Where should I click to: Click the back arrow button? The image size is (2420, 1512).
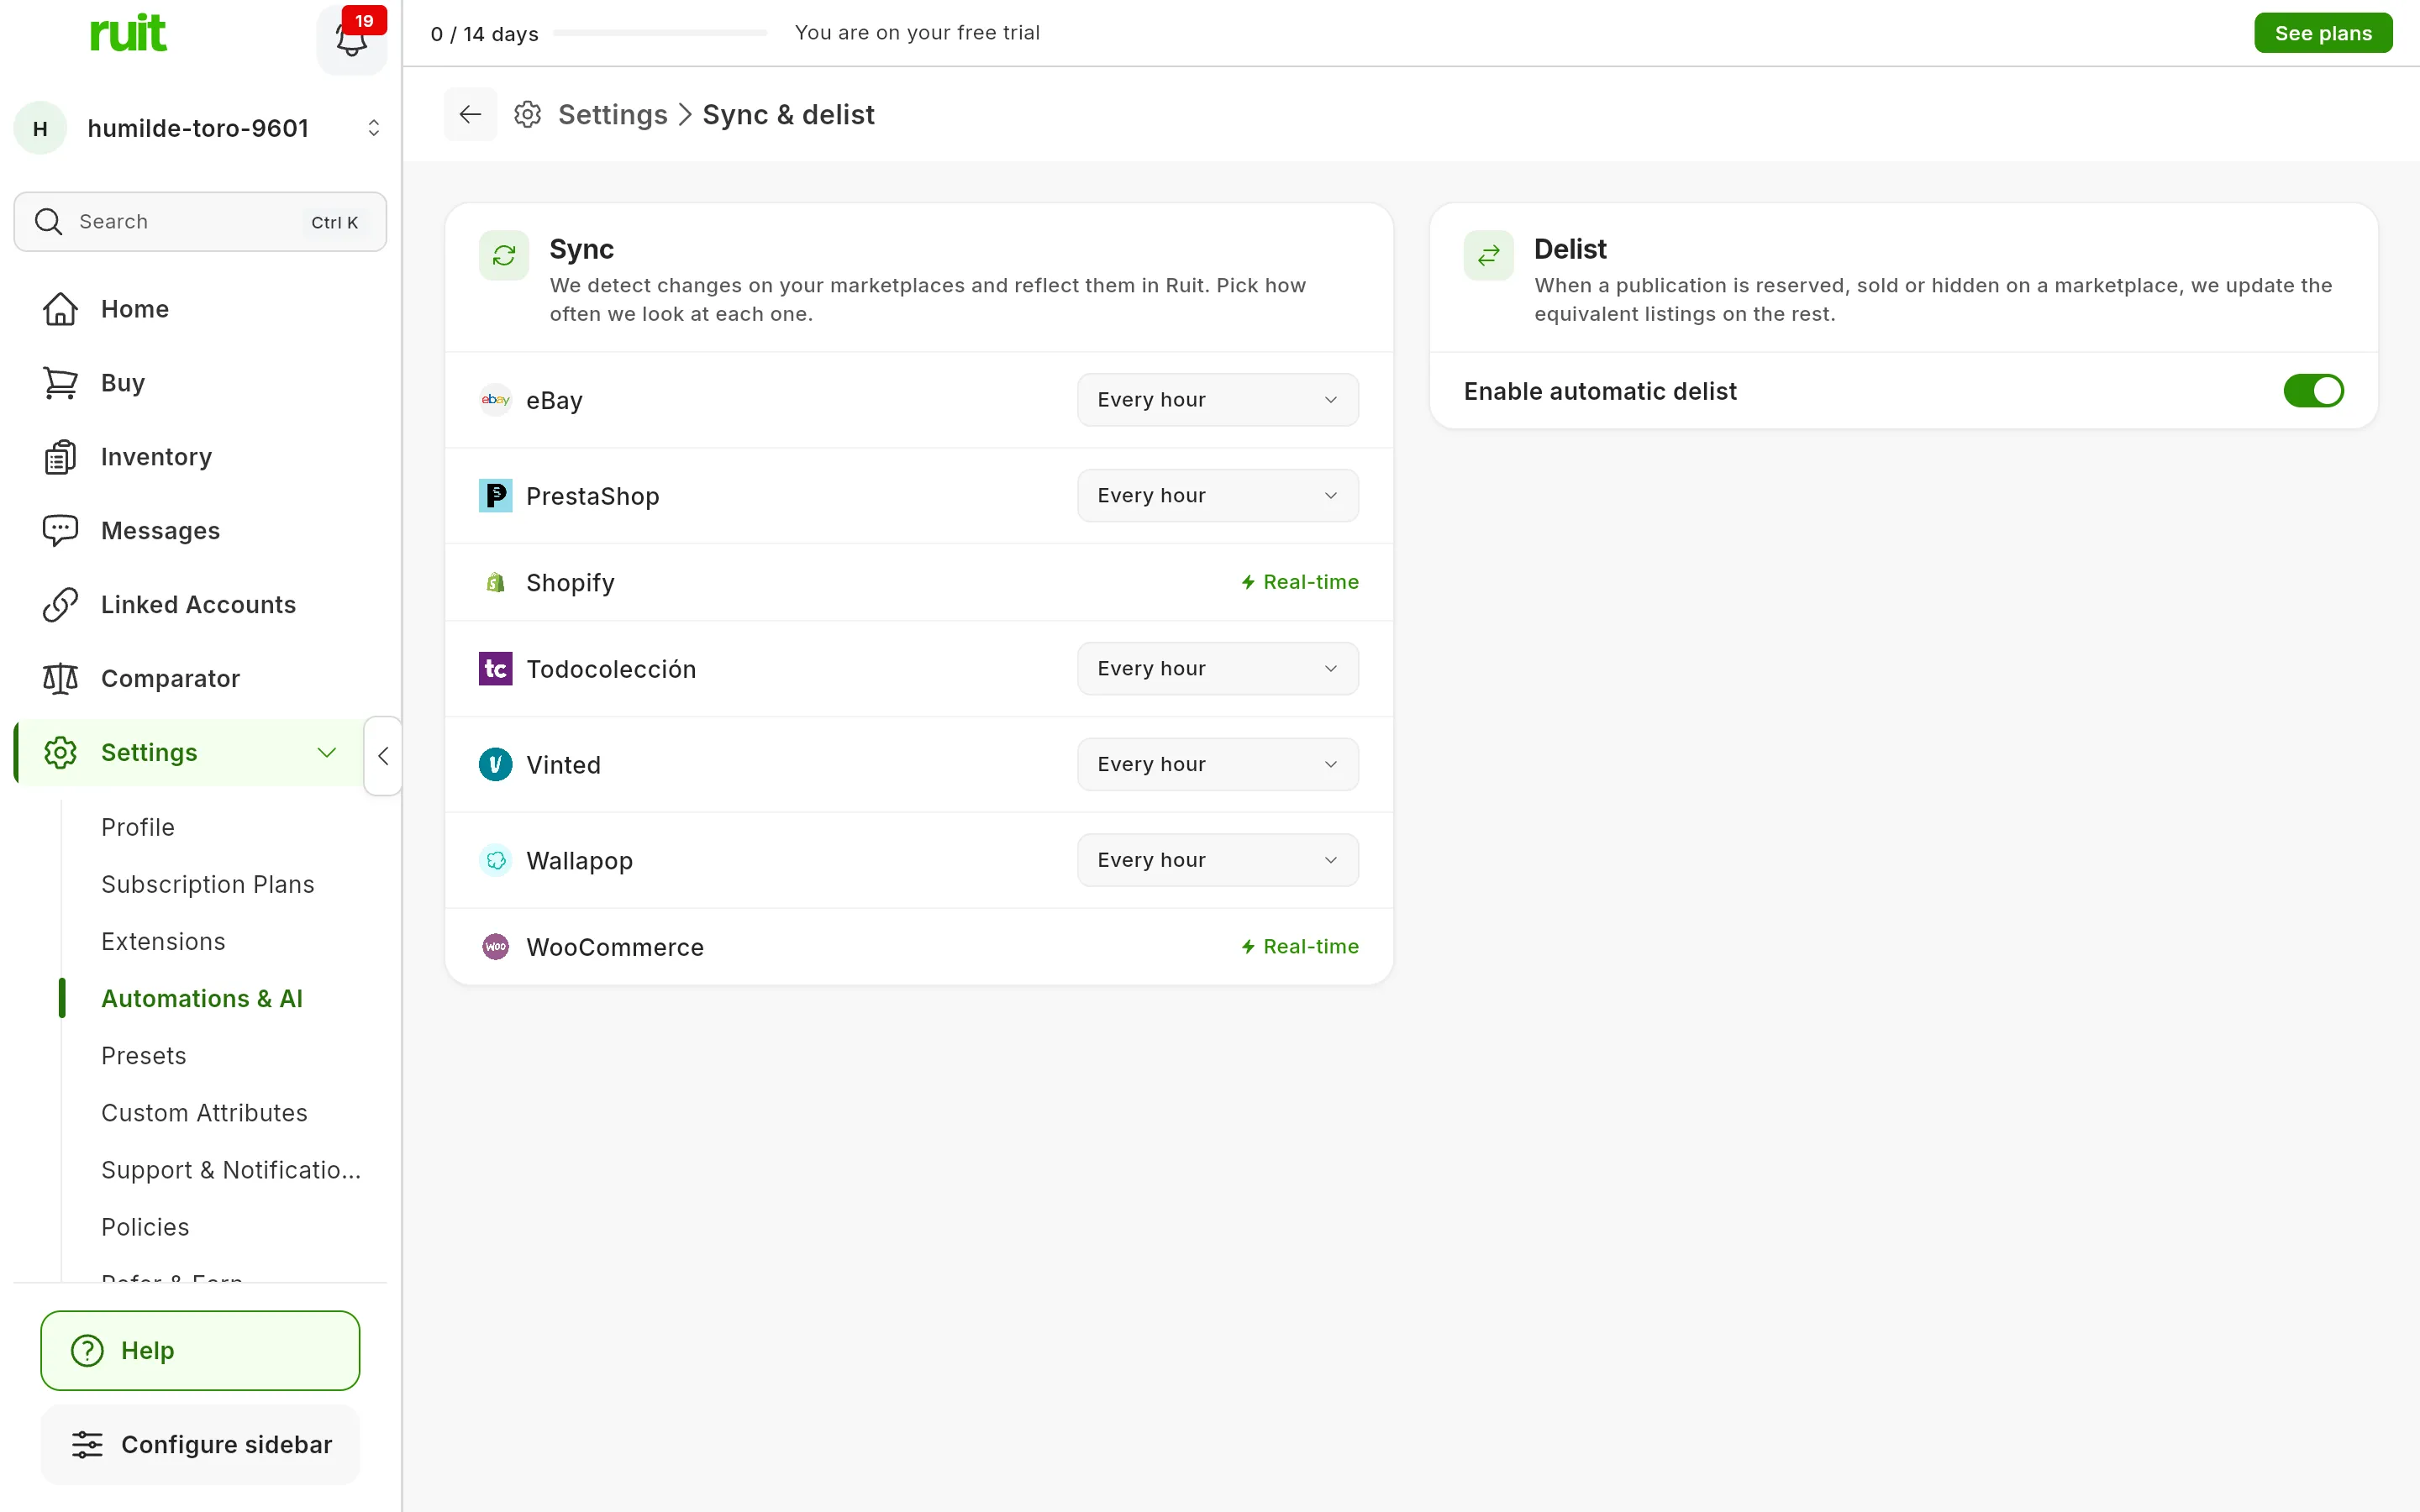pos(470,114)
